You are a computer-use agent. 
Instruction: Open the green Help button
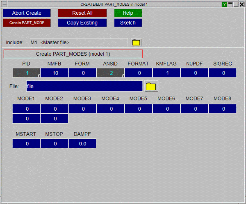tap(128, 13)
